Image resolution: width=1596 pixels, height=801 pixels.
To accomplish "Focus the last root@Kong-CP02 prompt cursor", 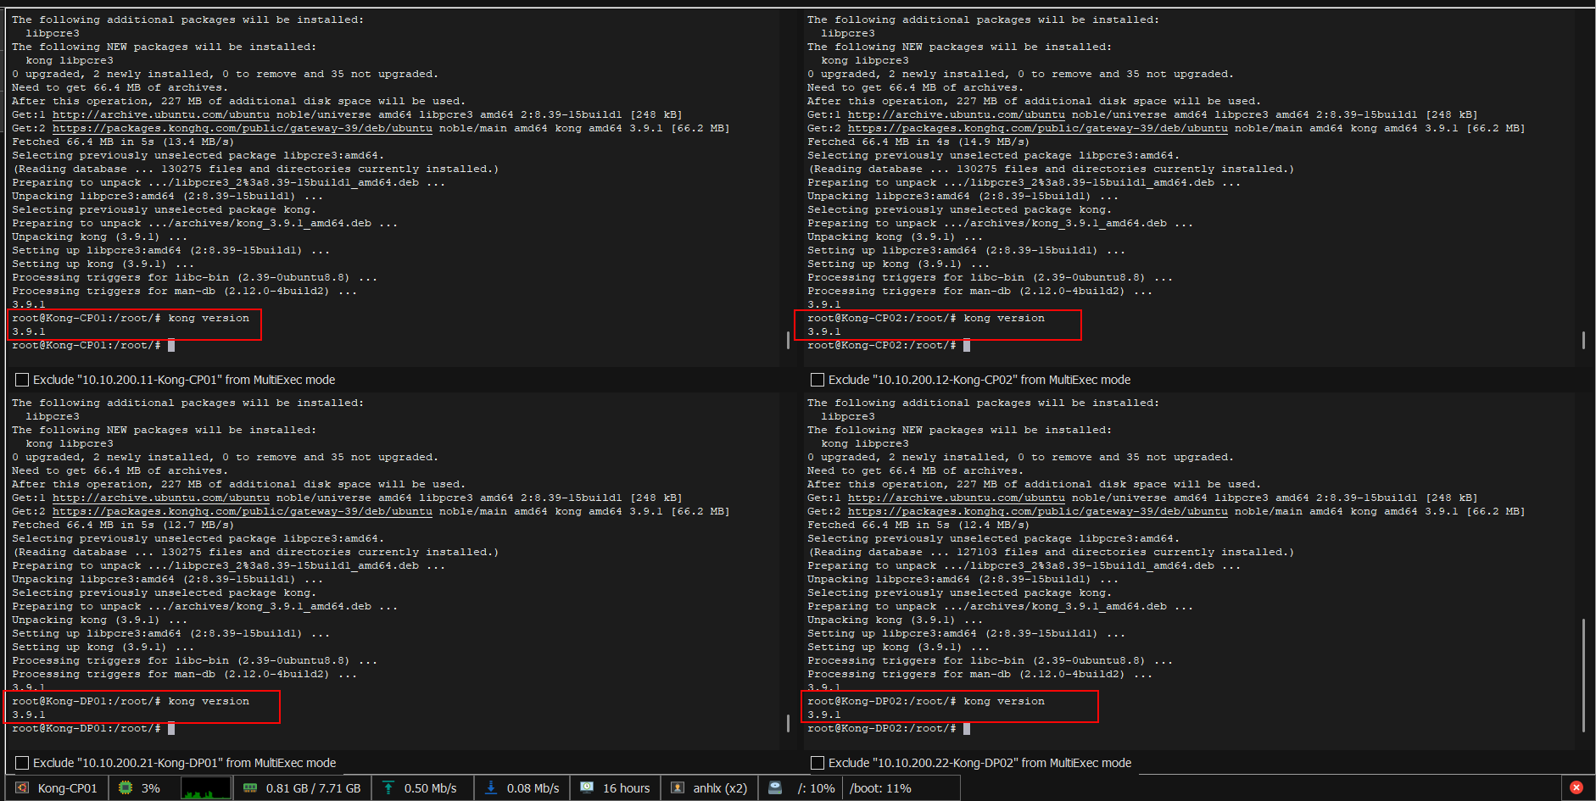I will pos(967,345).
